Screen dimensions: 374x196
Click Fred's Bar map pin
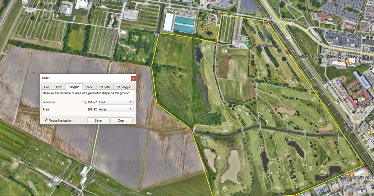[x=351, y=176]
